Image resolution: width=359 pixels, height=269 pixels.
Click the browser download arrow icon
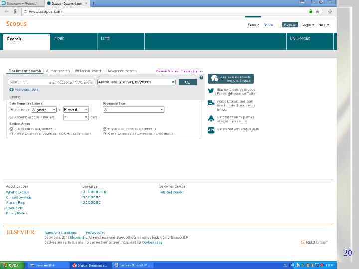pos(330,11)
